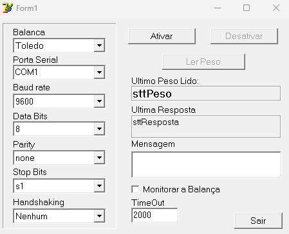Click the Ativar button
This screenshot has width=289, height=234.
(x=162, y=36)
